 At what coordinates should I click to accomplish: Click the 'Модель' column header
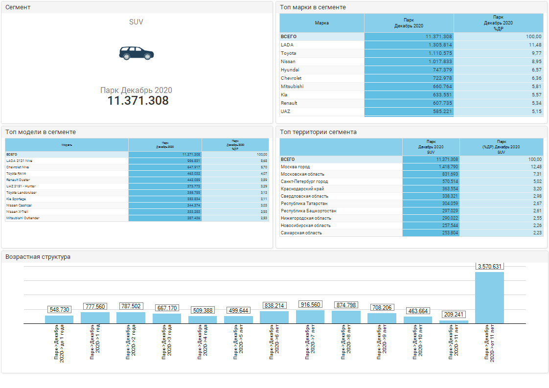67,145
